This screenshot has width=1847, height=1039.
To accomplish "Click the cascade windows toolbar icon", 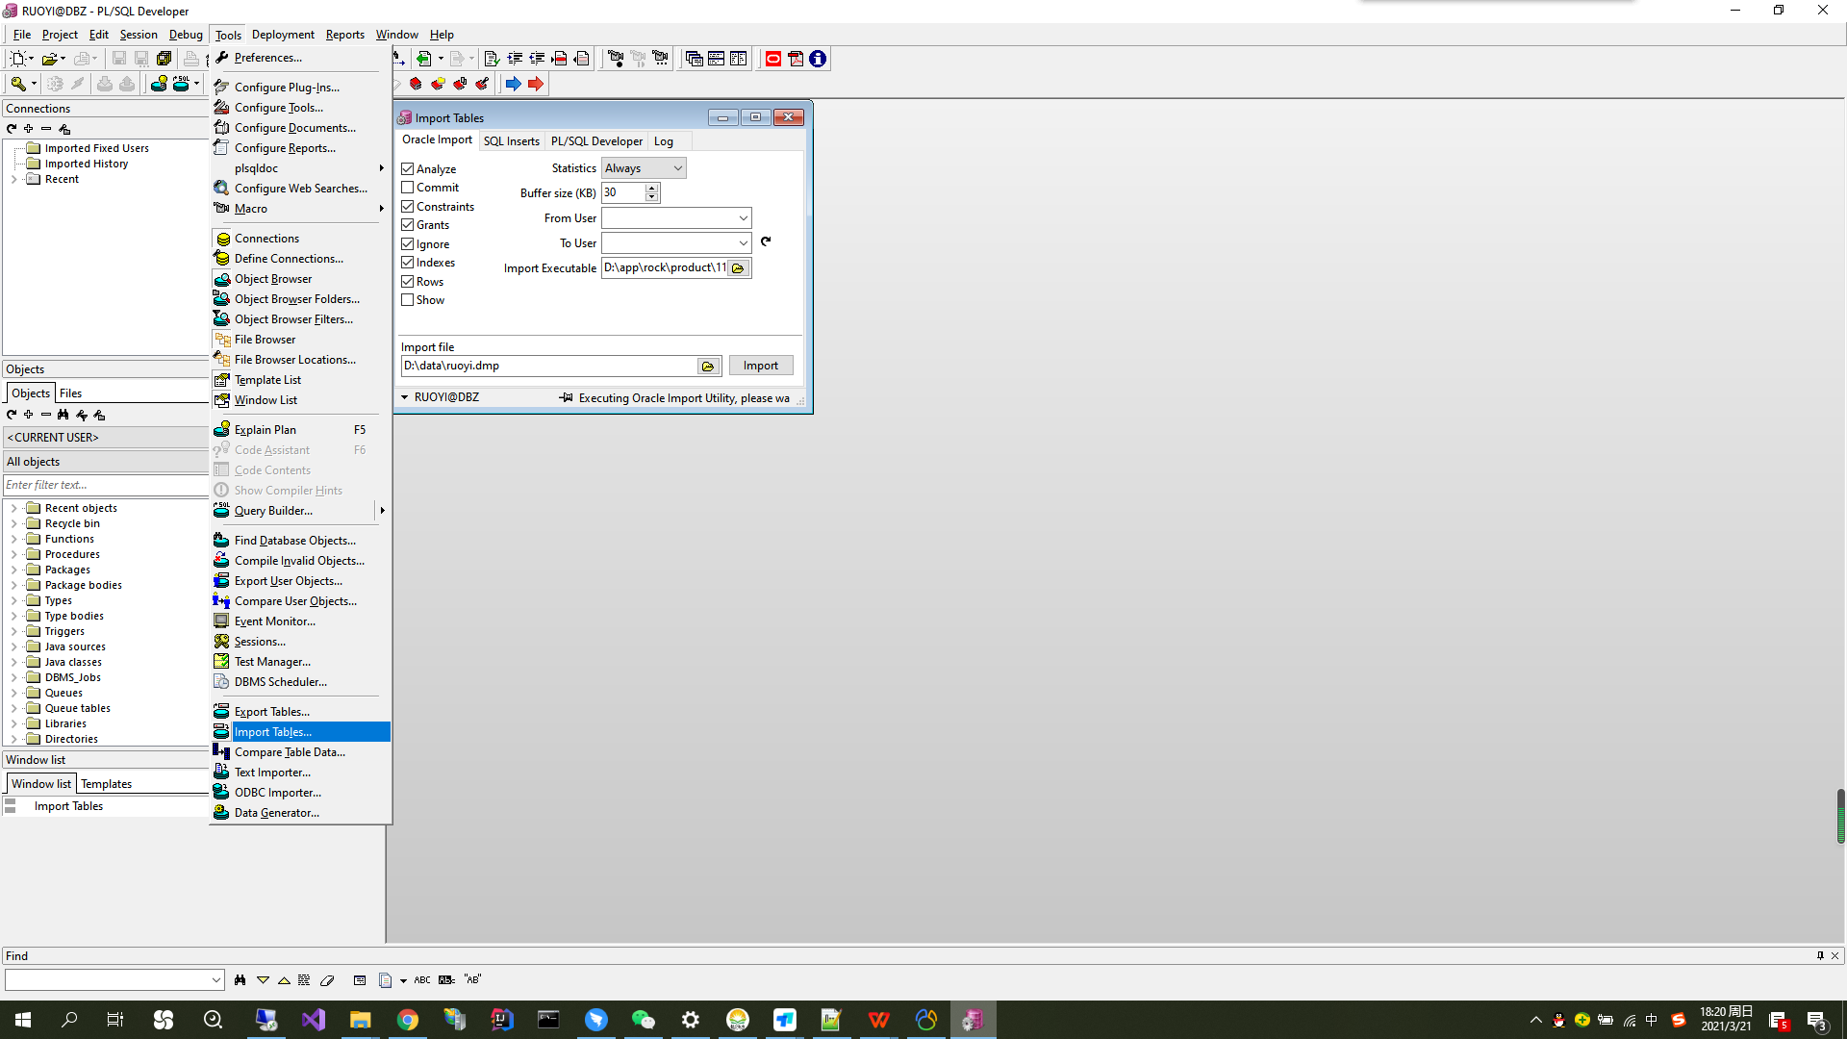I will pos(694,59).
